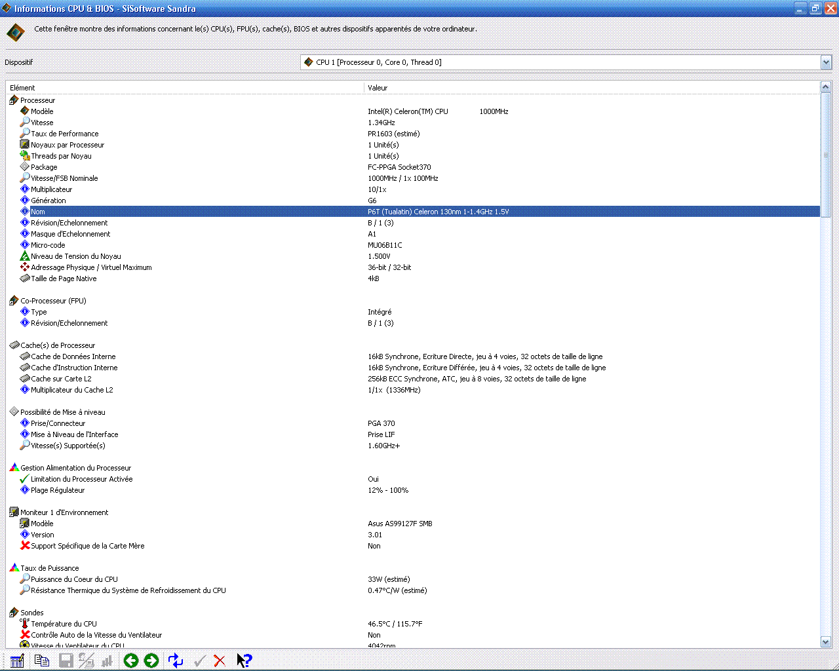Cancel with the red X toolbar icon
This screenshot has width=839, height=671.
point(220,661)
